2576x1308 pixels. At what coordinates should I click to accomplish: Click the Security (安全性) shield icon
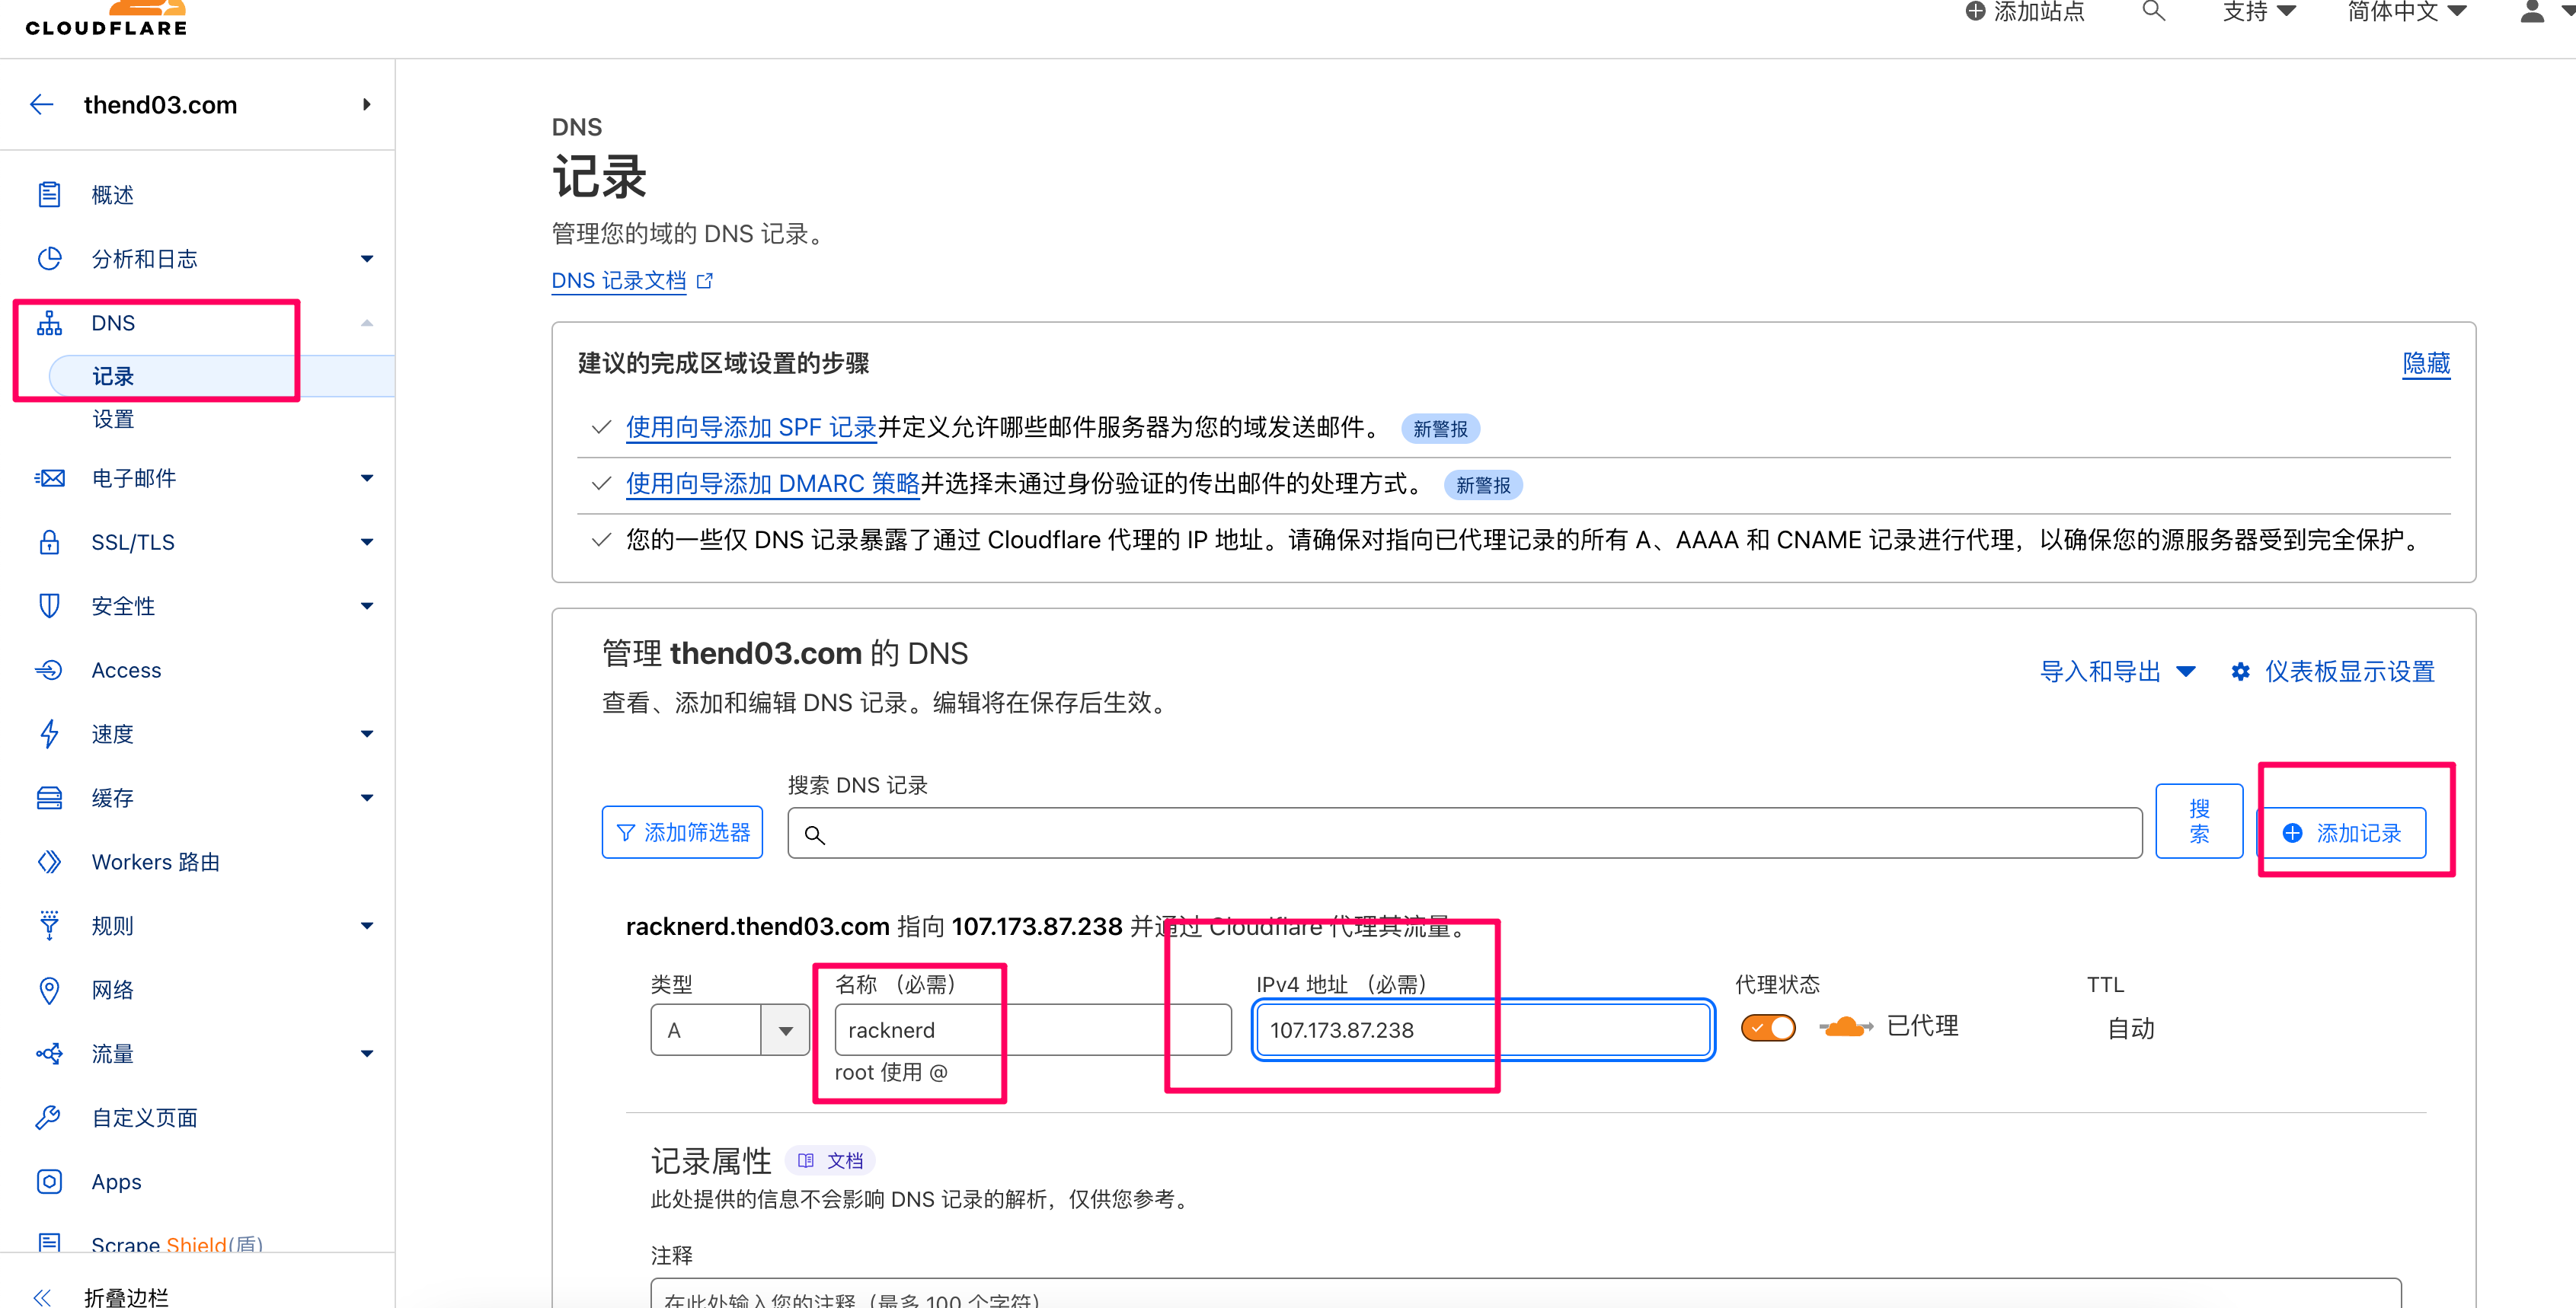(49, 605)
